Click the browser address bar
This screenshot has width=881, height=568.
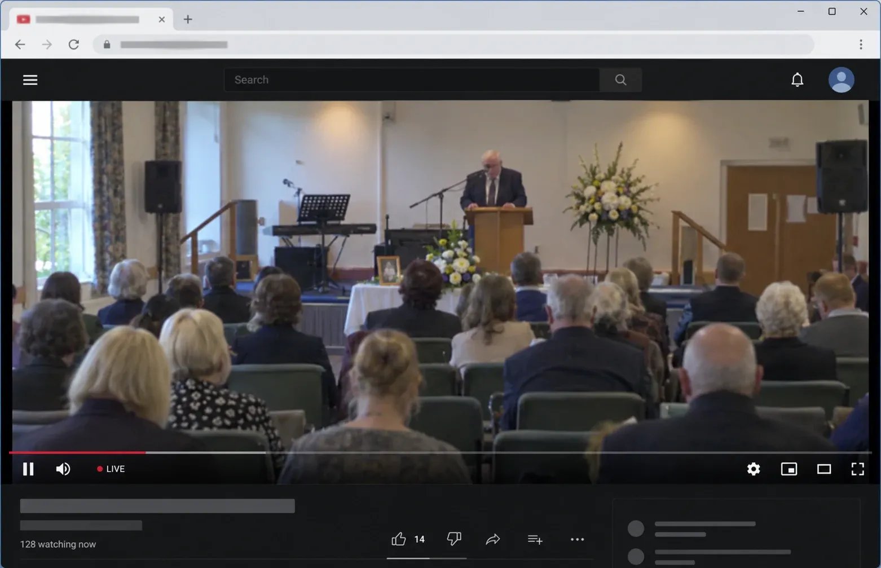[453, 45]
